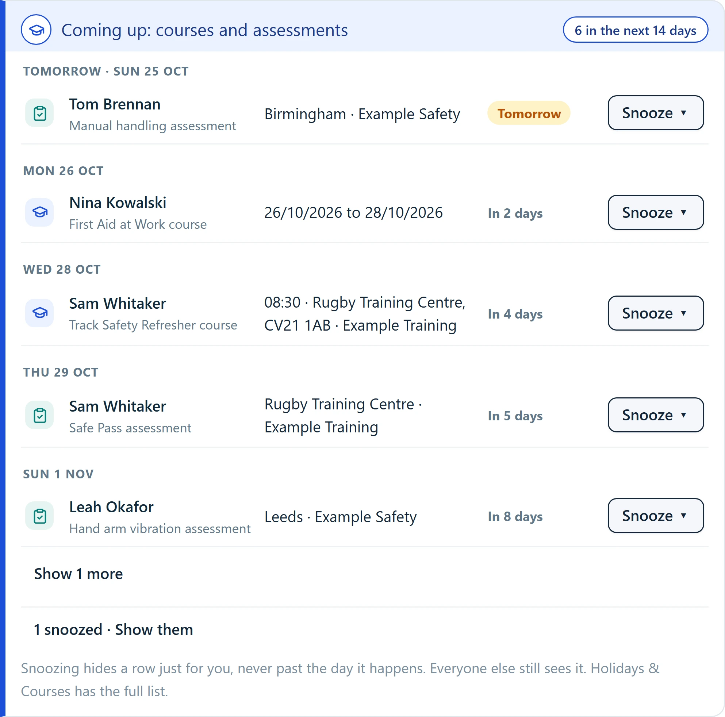Open Snooze for Track Safety Refresher course

(x=656, y=313)
